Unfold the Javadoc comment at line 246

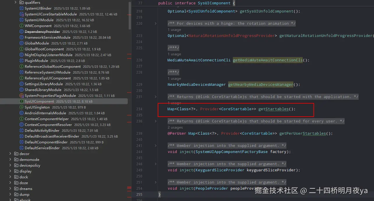click(155, 164)
